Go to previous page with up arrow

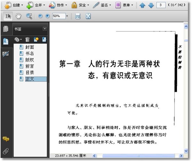coord(142,5)
